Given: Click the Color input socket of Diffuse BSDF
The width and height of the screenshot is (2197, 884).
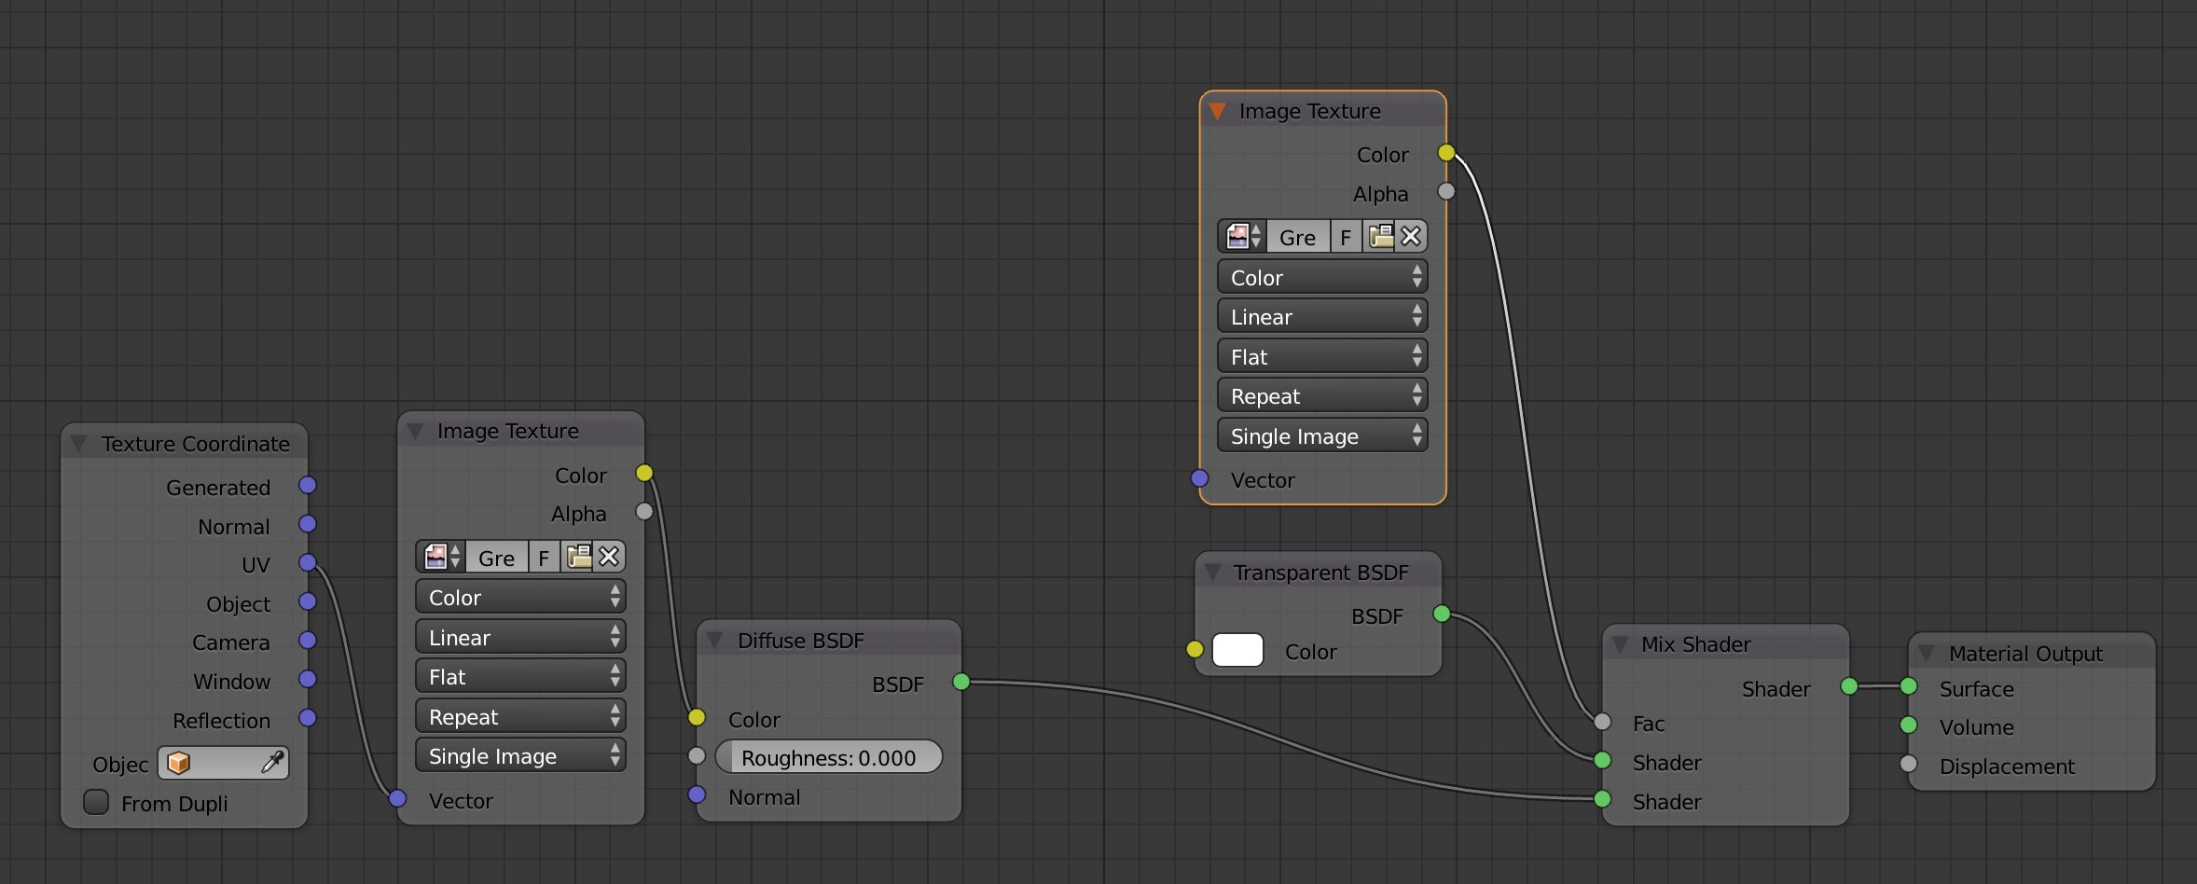Looking at the screenshot, I should 697,717.
